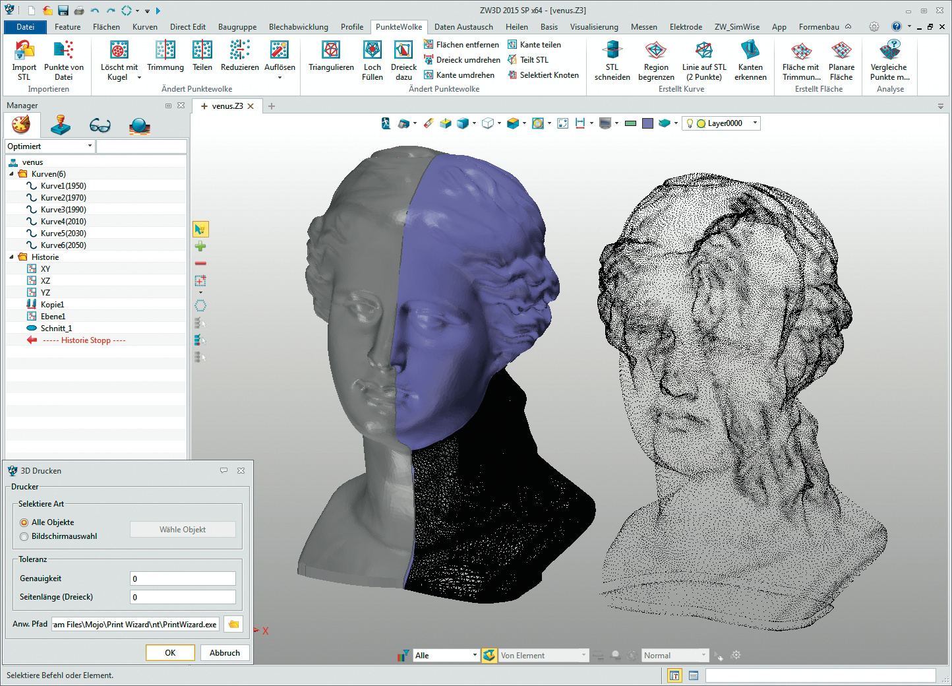Image resolution: width=952 pixels, height=686 pixels.
Task: Select the Alle Objekte radio button
Action: (x=24, y=522)
